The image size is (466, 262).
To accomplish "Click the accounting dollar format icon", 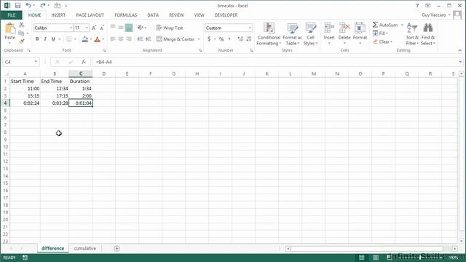I will tap(209, 39).
